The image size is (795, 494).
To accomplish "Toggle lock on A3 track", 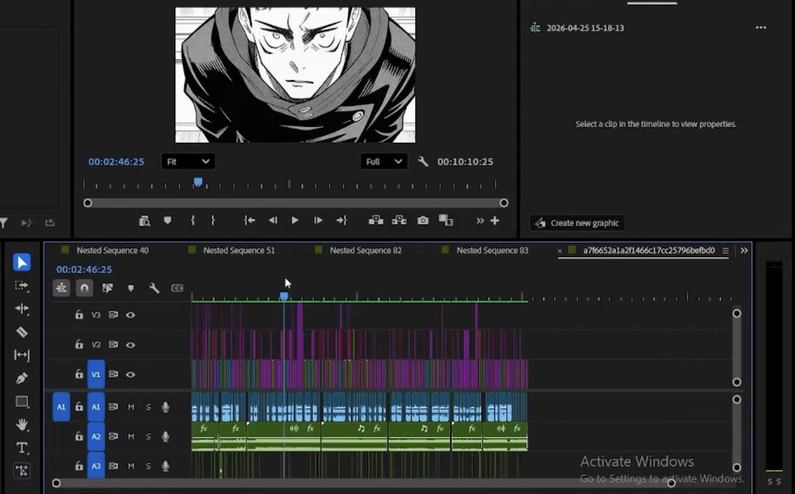I will pos(79,466).
